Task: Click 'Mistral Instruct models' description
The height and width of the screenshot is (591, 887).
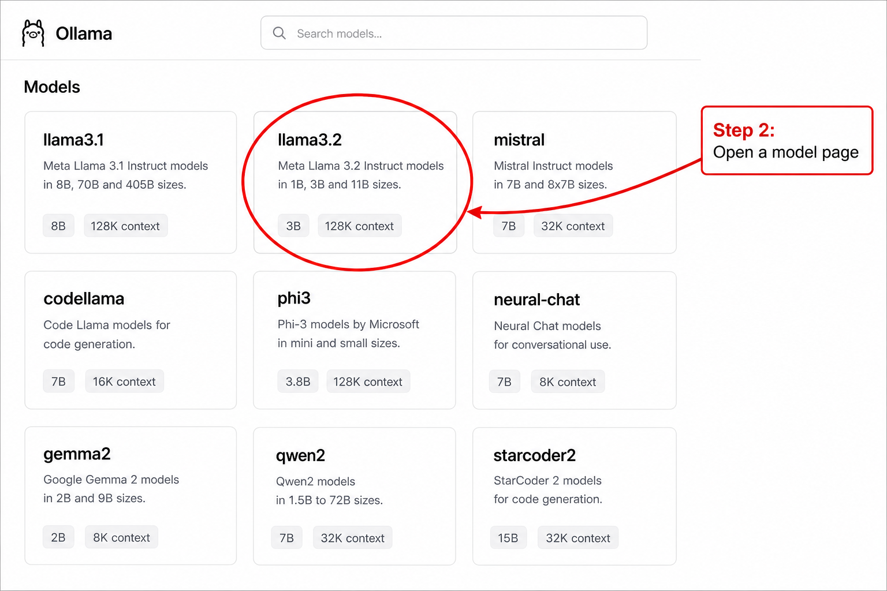Action: click(553, 166)
